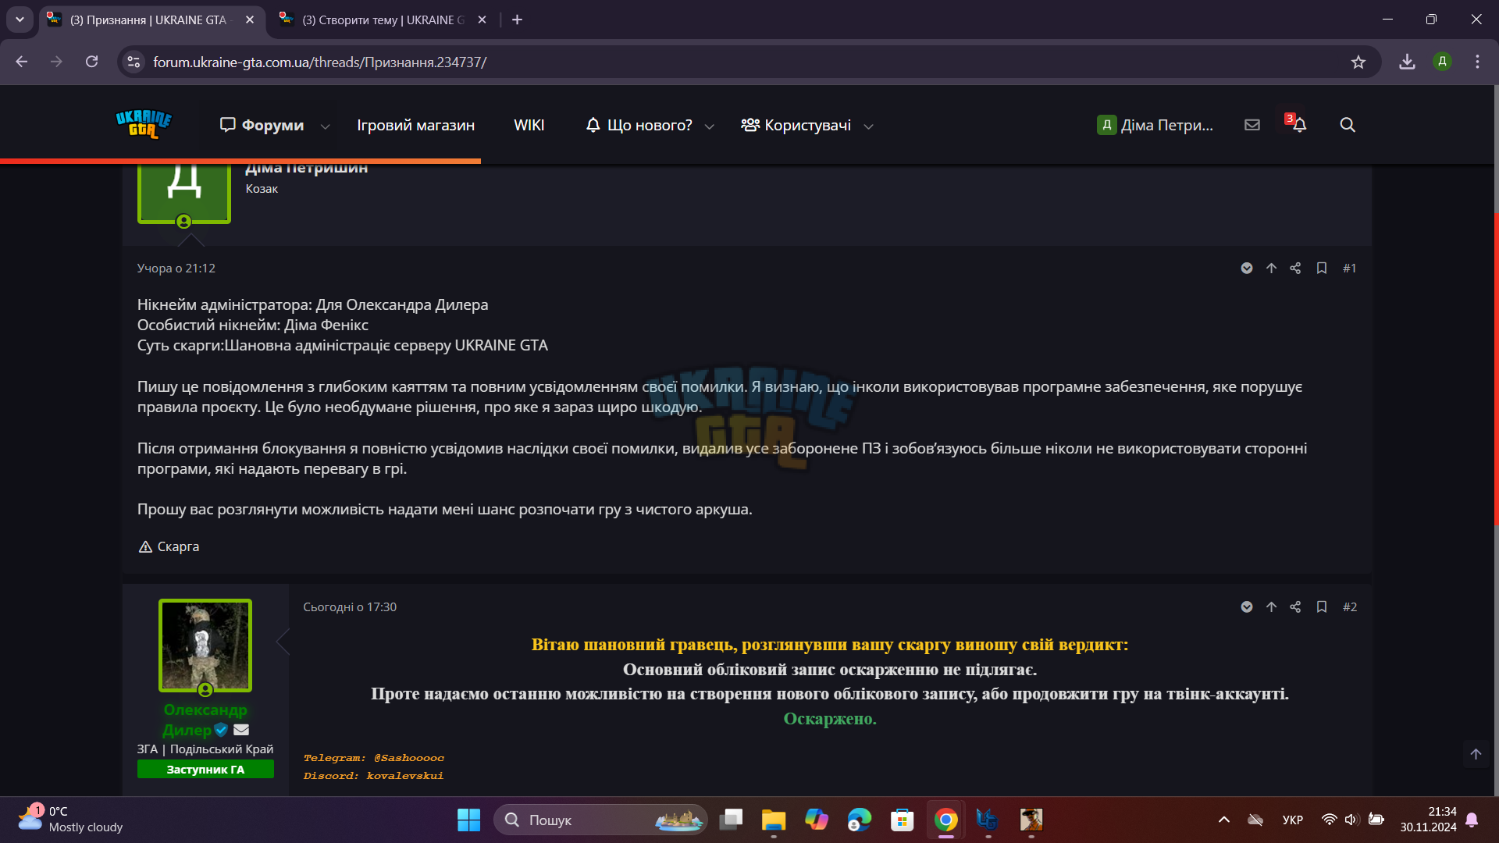Switch to Створити тему browser tab
The width and height of the screenshot is (1499, 843).
(x=382, y=20)
